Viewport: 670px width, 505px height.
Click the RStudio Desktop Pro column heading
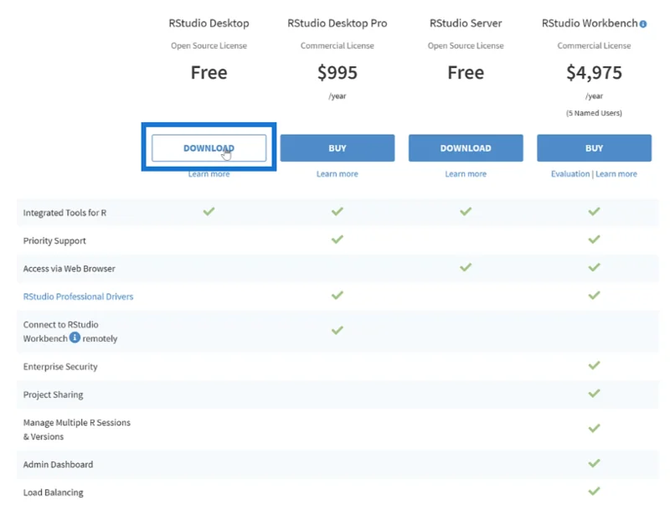pos(338,23)
